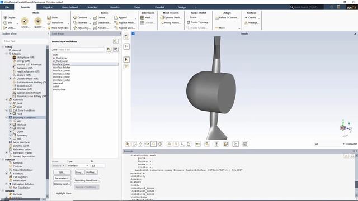Select the pan view tool
The width and height of the screenshot is (358, 201).
pyautogui.click(x=140, y=144)
